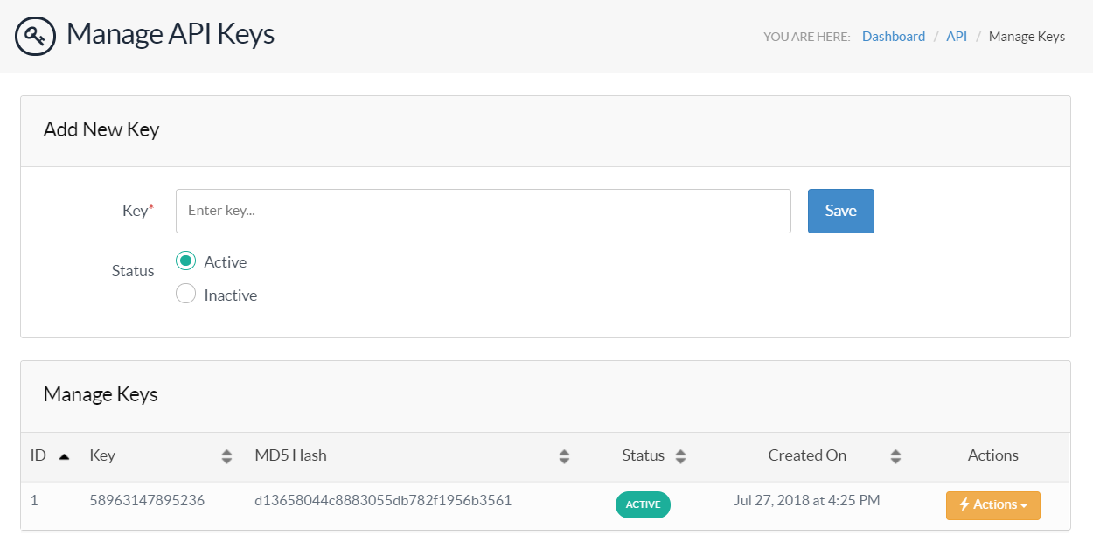1093x549 pixels.
Task: Click the Actions column header
Action: [x=992, y=455]
